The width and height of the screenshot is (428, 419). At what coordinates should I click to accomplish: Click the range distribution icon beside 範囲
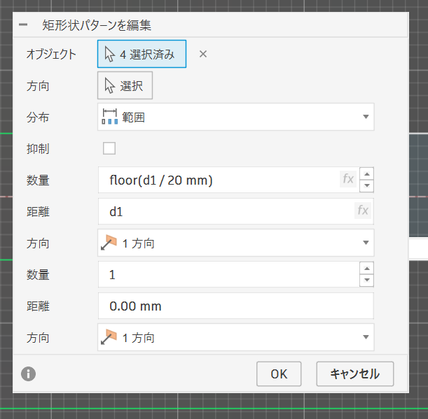(110, 117)
